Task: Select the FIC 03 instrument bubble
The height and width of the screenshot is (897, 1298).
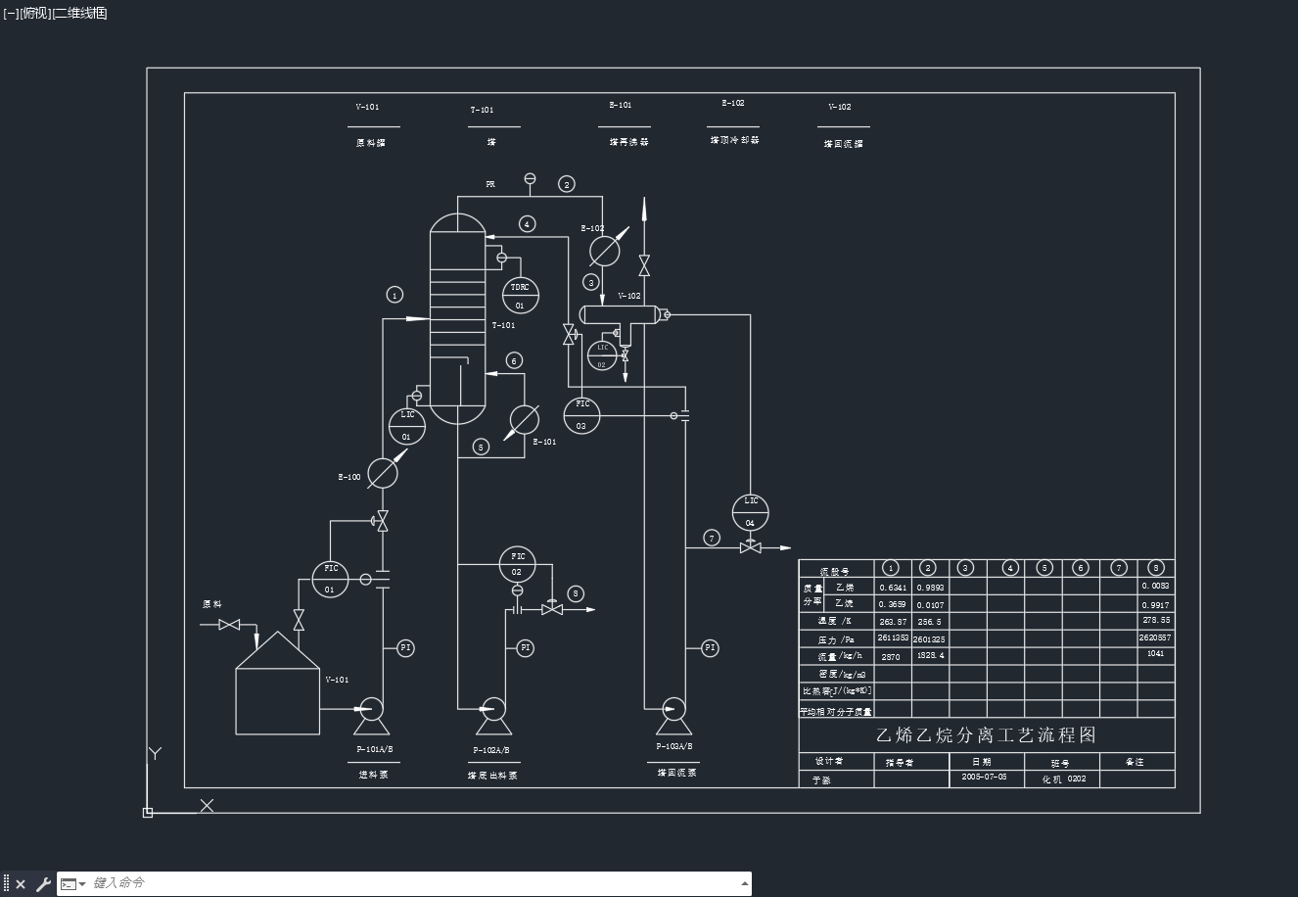Action: (581, 415)
